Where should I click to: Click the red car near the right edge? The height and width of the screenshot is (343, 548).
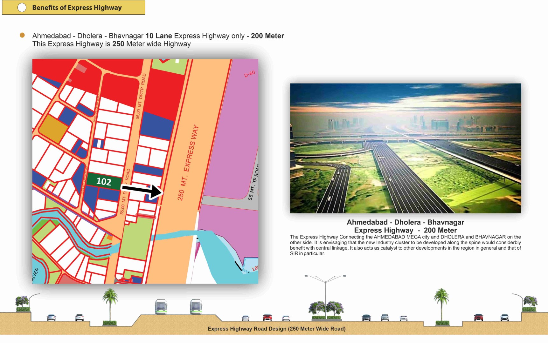(x=478, y=317)
